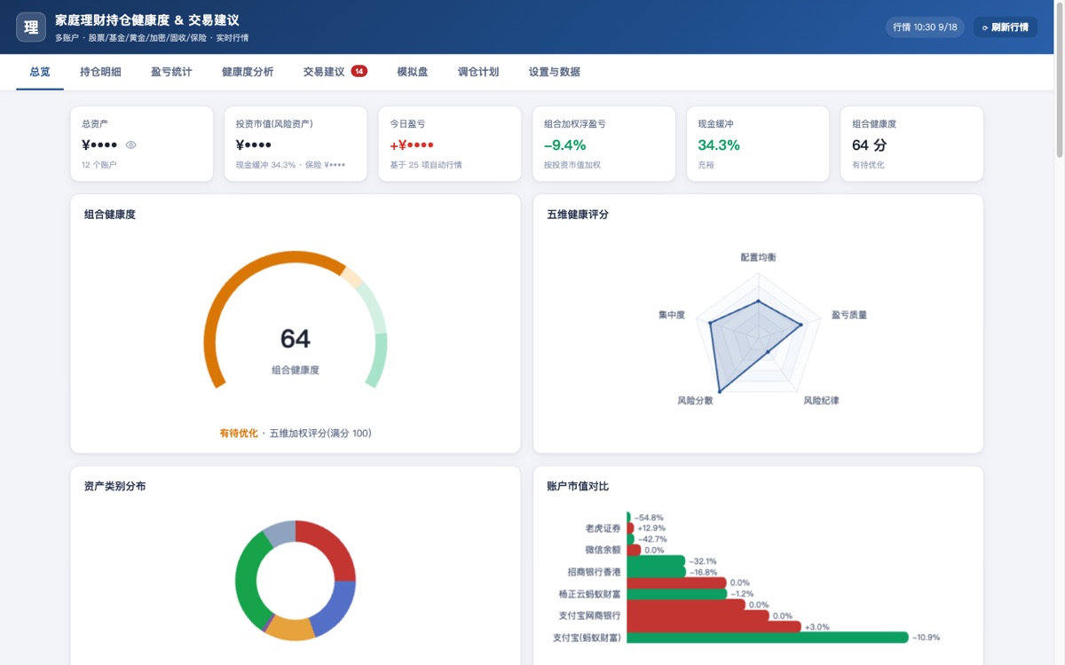The image size is (1065, 665).
Task: Click the red 14 badge on 交易建议
Action: [x=359, y=71]
